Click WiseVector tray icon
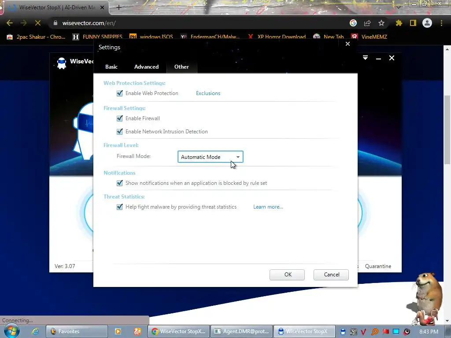451x338 pixels. 343,332
